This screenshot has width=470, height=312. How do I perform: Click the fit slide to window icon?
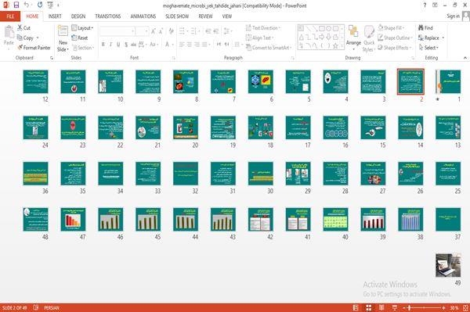(x=465, y=307)
